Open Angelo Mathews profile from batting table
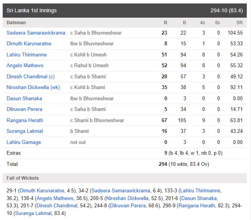 25,66
